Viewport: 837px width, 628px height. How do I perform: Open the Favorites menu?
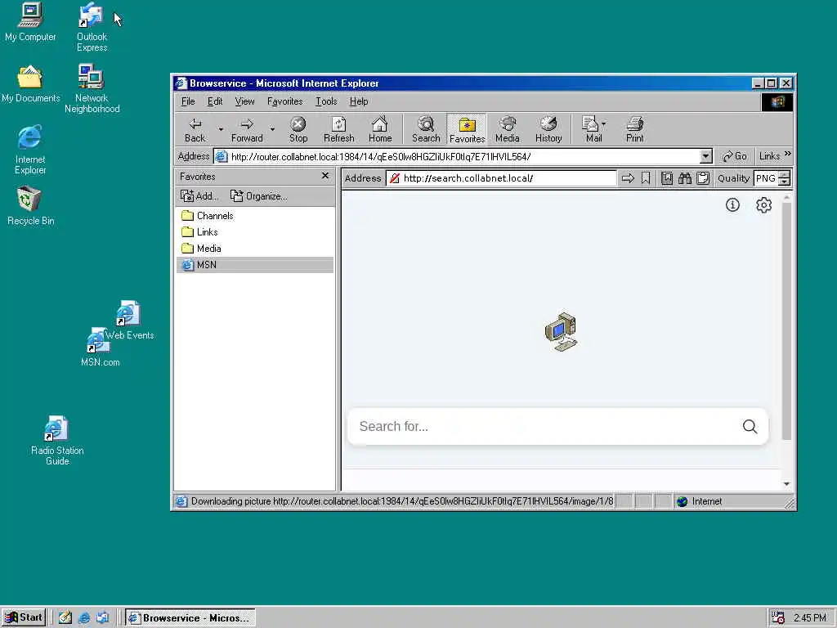284,101
